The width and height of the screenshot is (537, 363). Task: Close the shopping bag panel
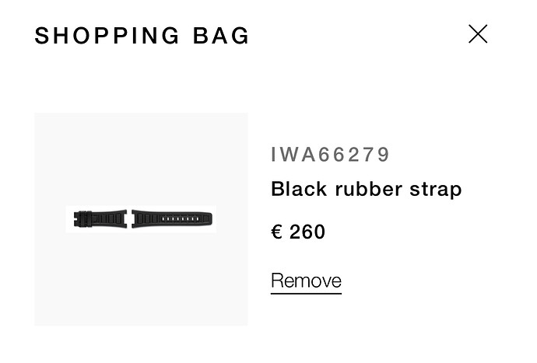(x=478, y=34)
